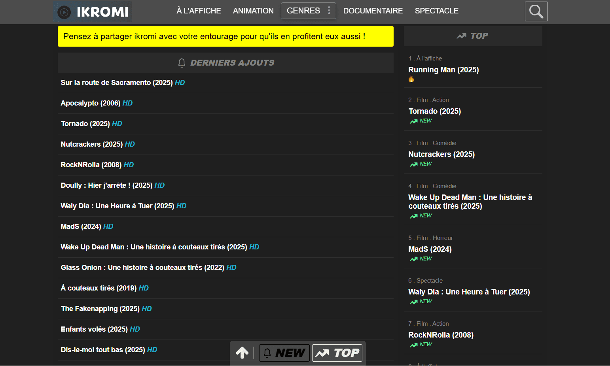Click the NEW trend icon under Nutcrackers

click(414, 164)
